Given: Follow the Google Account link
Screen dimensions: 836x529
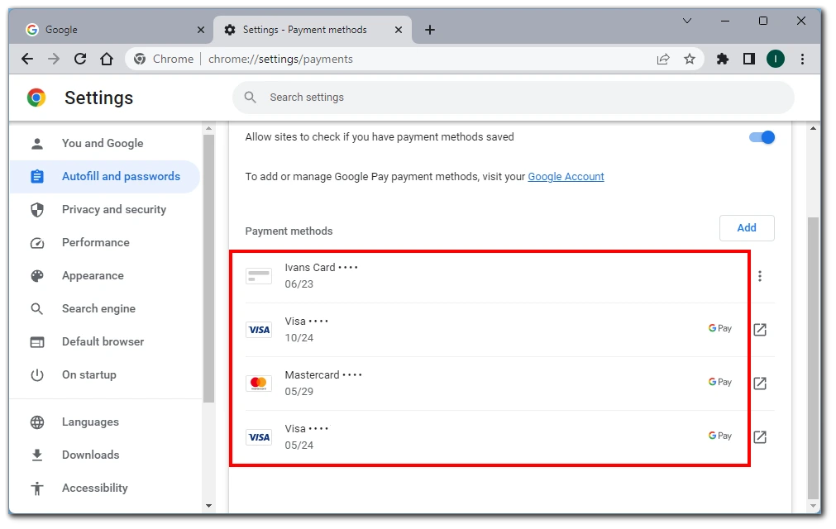Looking at the screenshot, I should (566, 177).
